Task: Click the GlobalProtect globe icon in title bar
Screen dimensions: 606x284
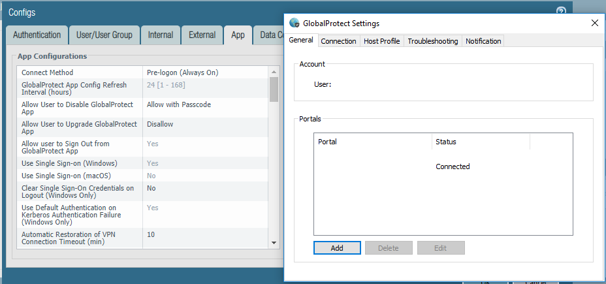Action: (x=294, y=24)
